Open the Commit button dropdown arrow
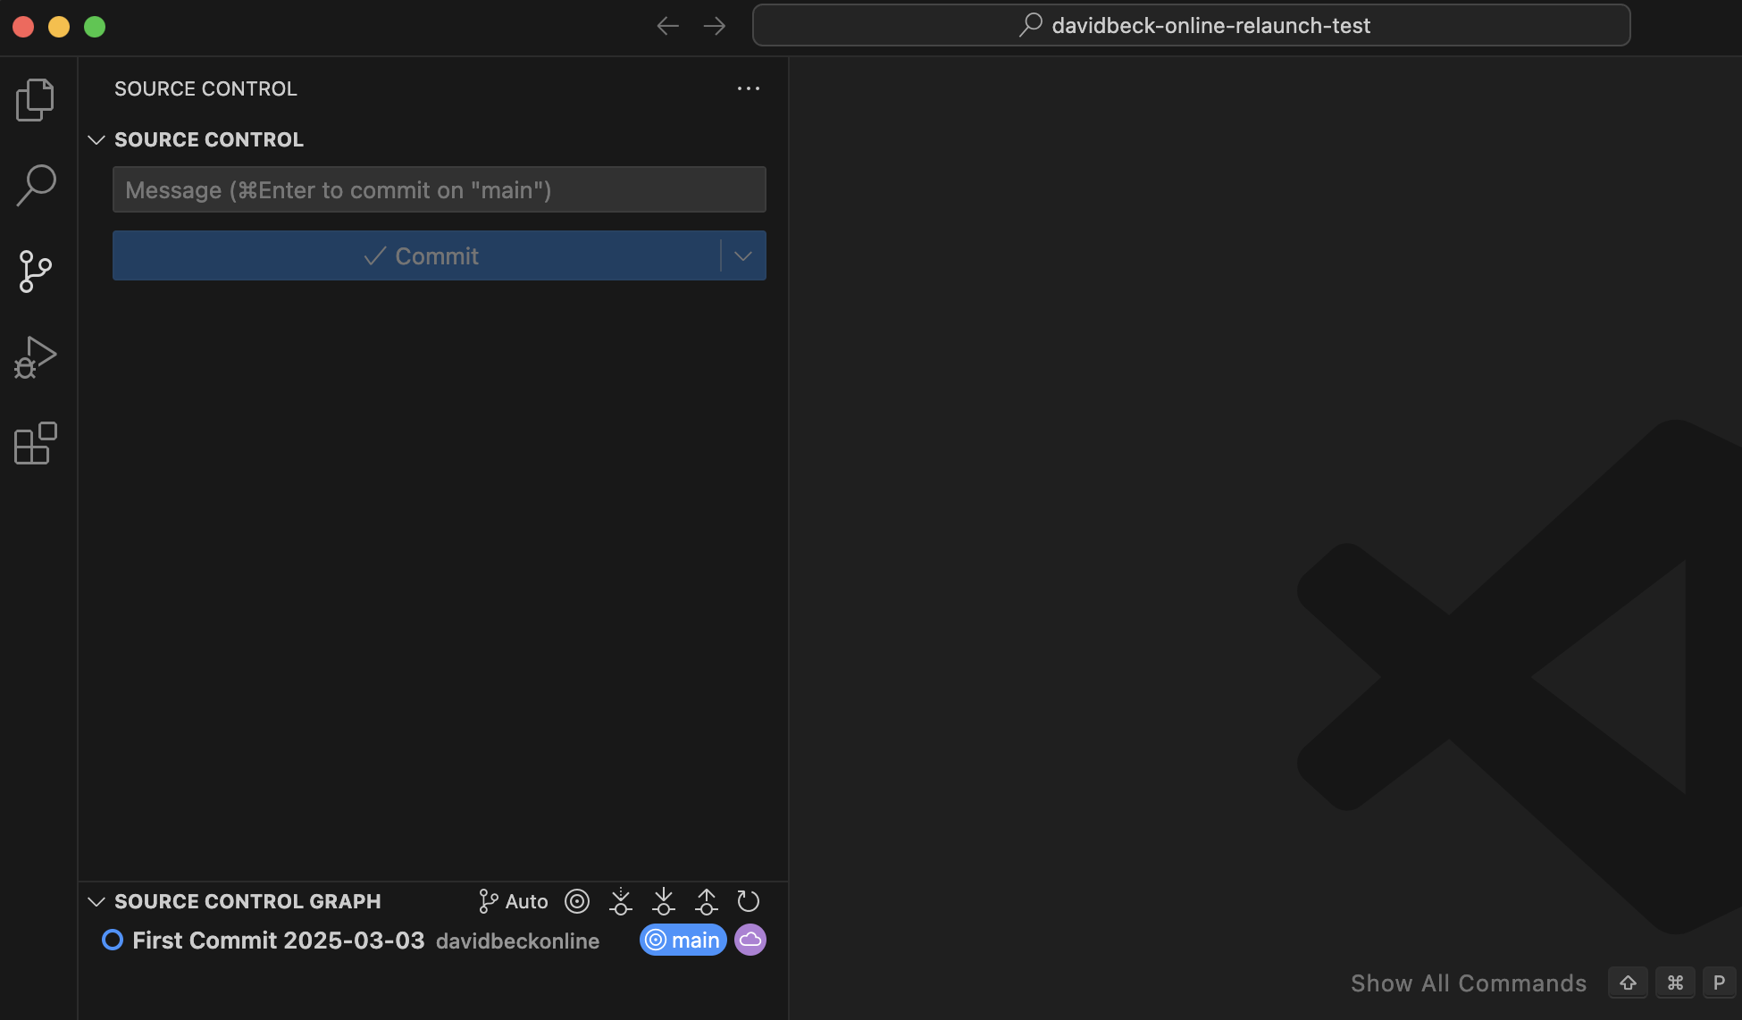Image resolution: width=1742 pixels, height=1020 pixels. pos(742,255)
